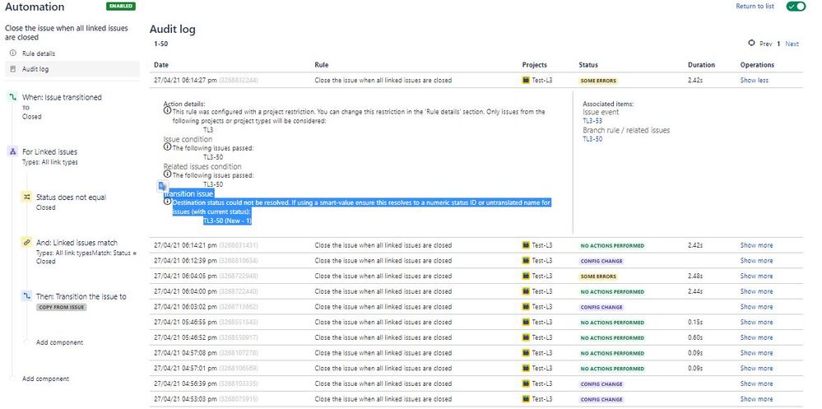
Task: Open Status does not equal condition
Action: 72,198
